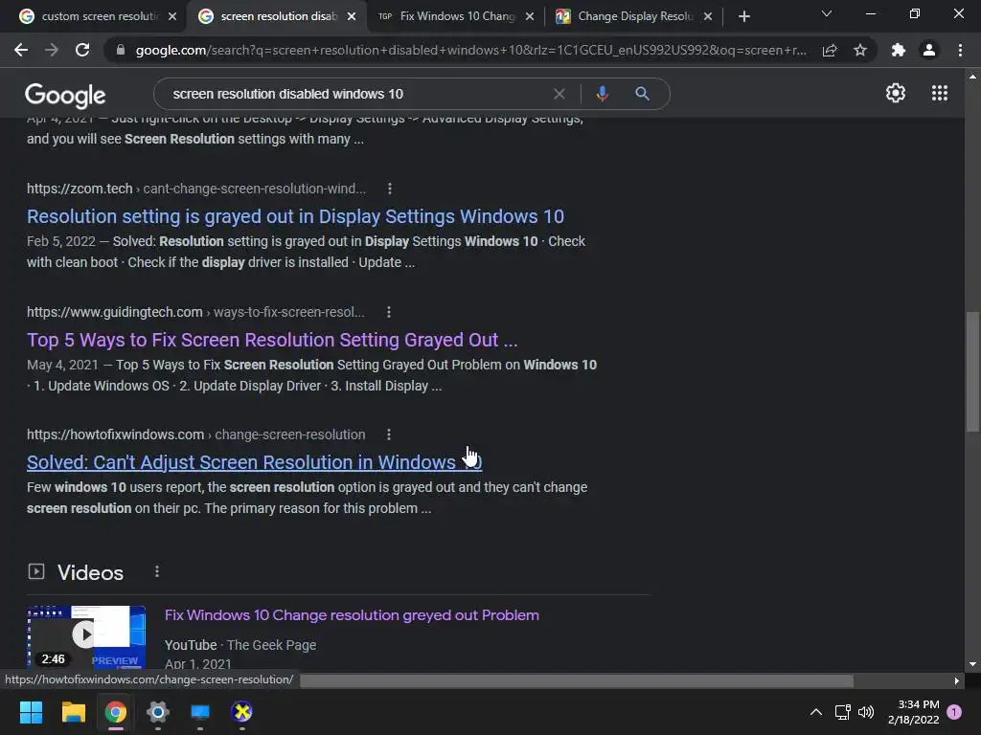
Task: Open Settings gear in taskbar
Action: [158, 712]
